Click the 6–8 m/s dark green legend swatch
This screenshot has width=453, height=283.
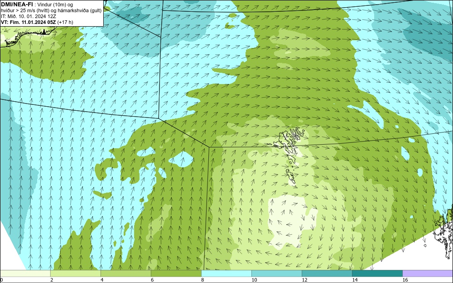pos(176,274)
